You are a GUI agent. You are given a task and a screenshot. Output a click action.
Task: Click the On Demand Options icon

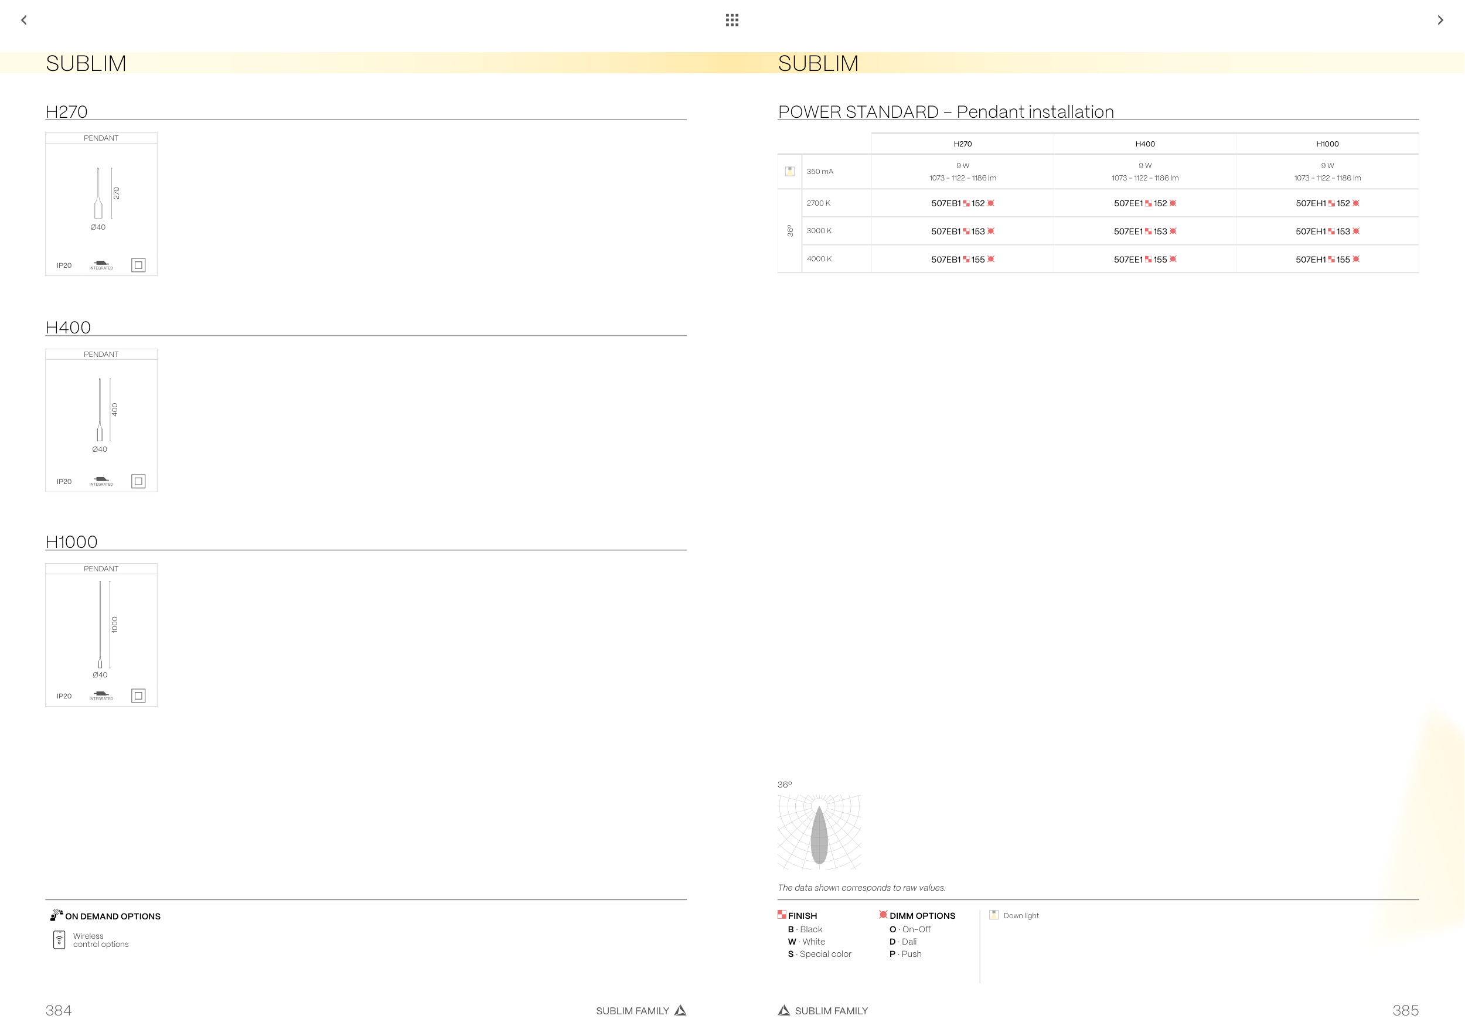point(56,915)
